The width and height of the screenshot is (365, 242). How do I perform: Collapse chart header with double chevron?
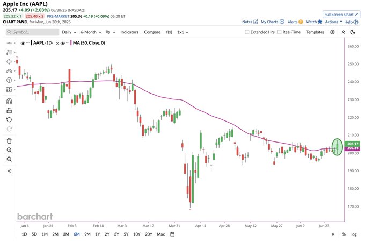pyautogui.click(x=343, y=32)
